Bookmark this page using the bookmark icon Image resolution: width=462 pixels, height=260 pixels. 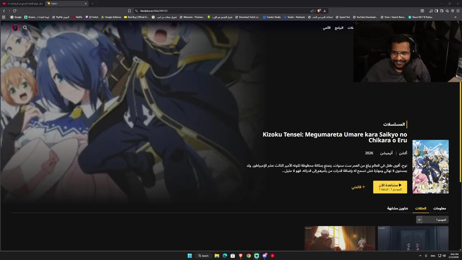click(129, 11)
